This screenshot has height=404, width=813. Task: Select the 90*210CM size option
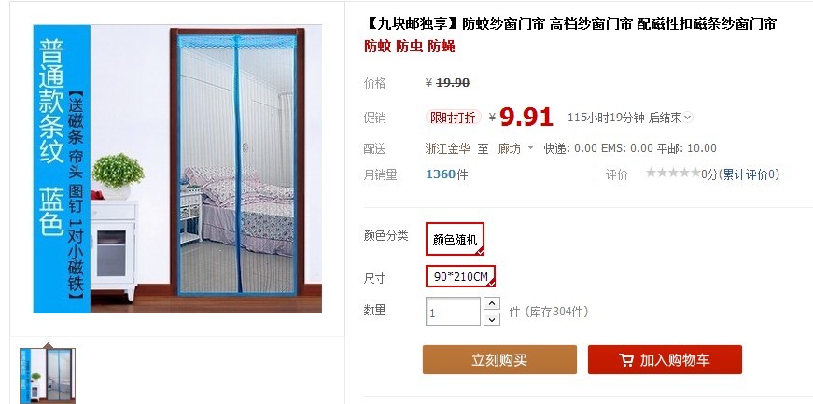pyautogui.click(x=460, y=276)
